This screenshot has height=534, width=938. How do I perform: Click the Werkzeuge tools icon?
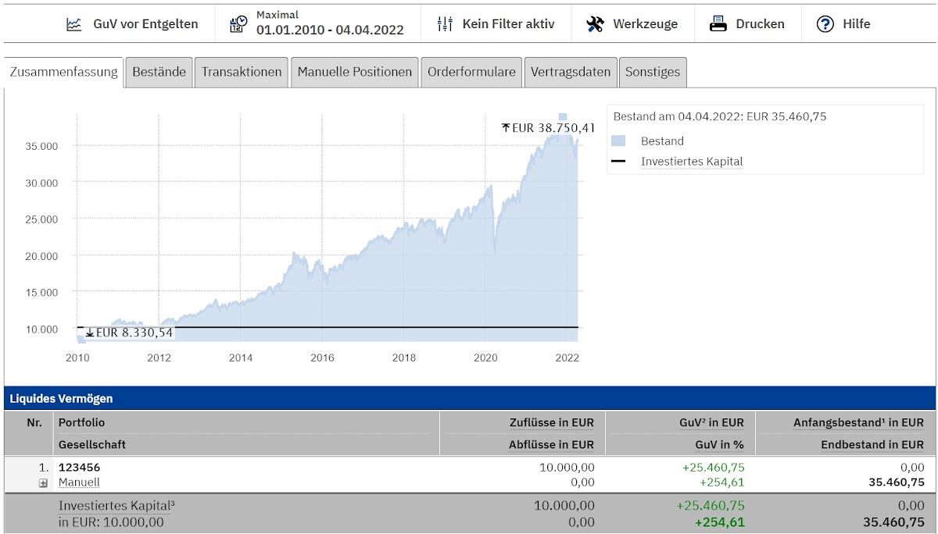595,24
